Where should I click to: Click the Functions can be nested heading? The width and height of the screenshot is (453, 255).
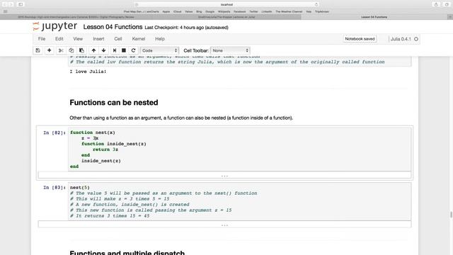click(114, 103)
